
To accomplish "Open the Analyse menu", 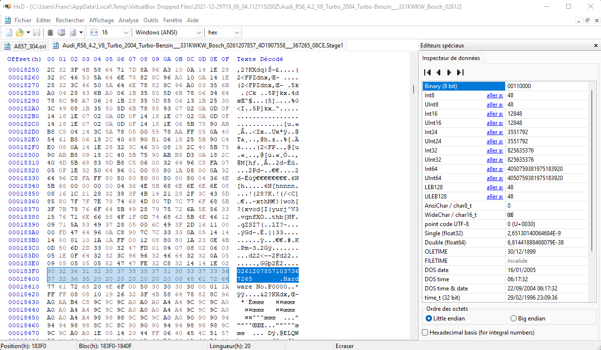I will (x=128, y=20).
